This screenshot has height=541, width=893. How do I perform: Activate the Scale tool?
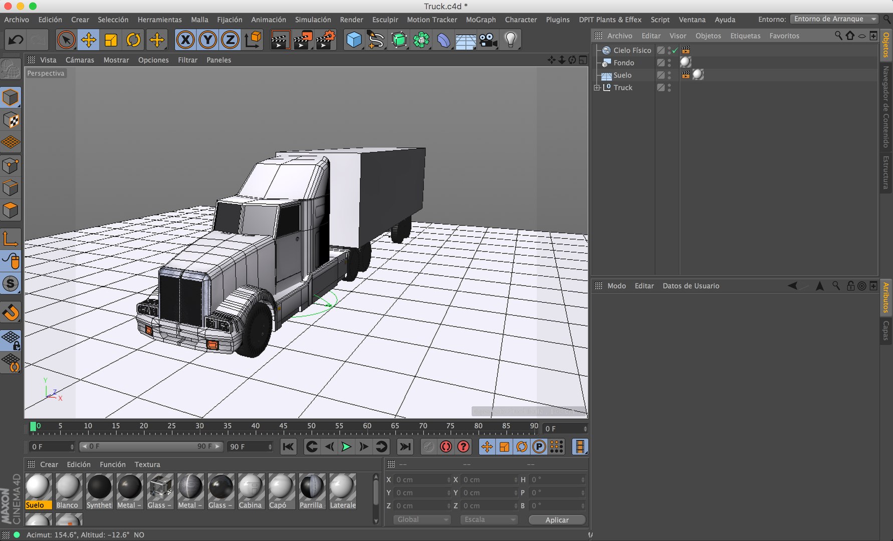(111, 40)
